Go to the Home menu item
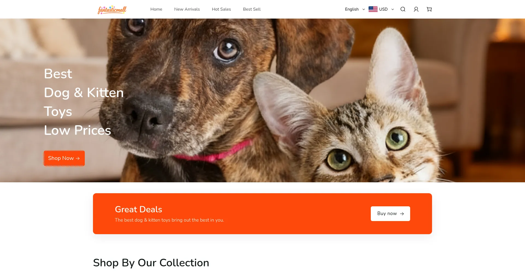The image size is (525, 271). [156, 9]
